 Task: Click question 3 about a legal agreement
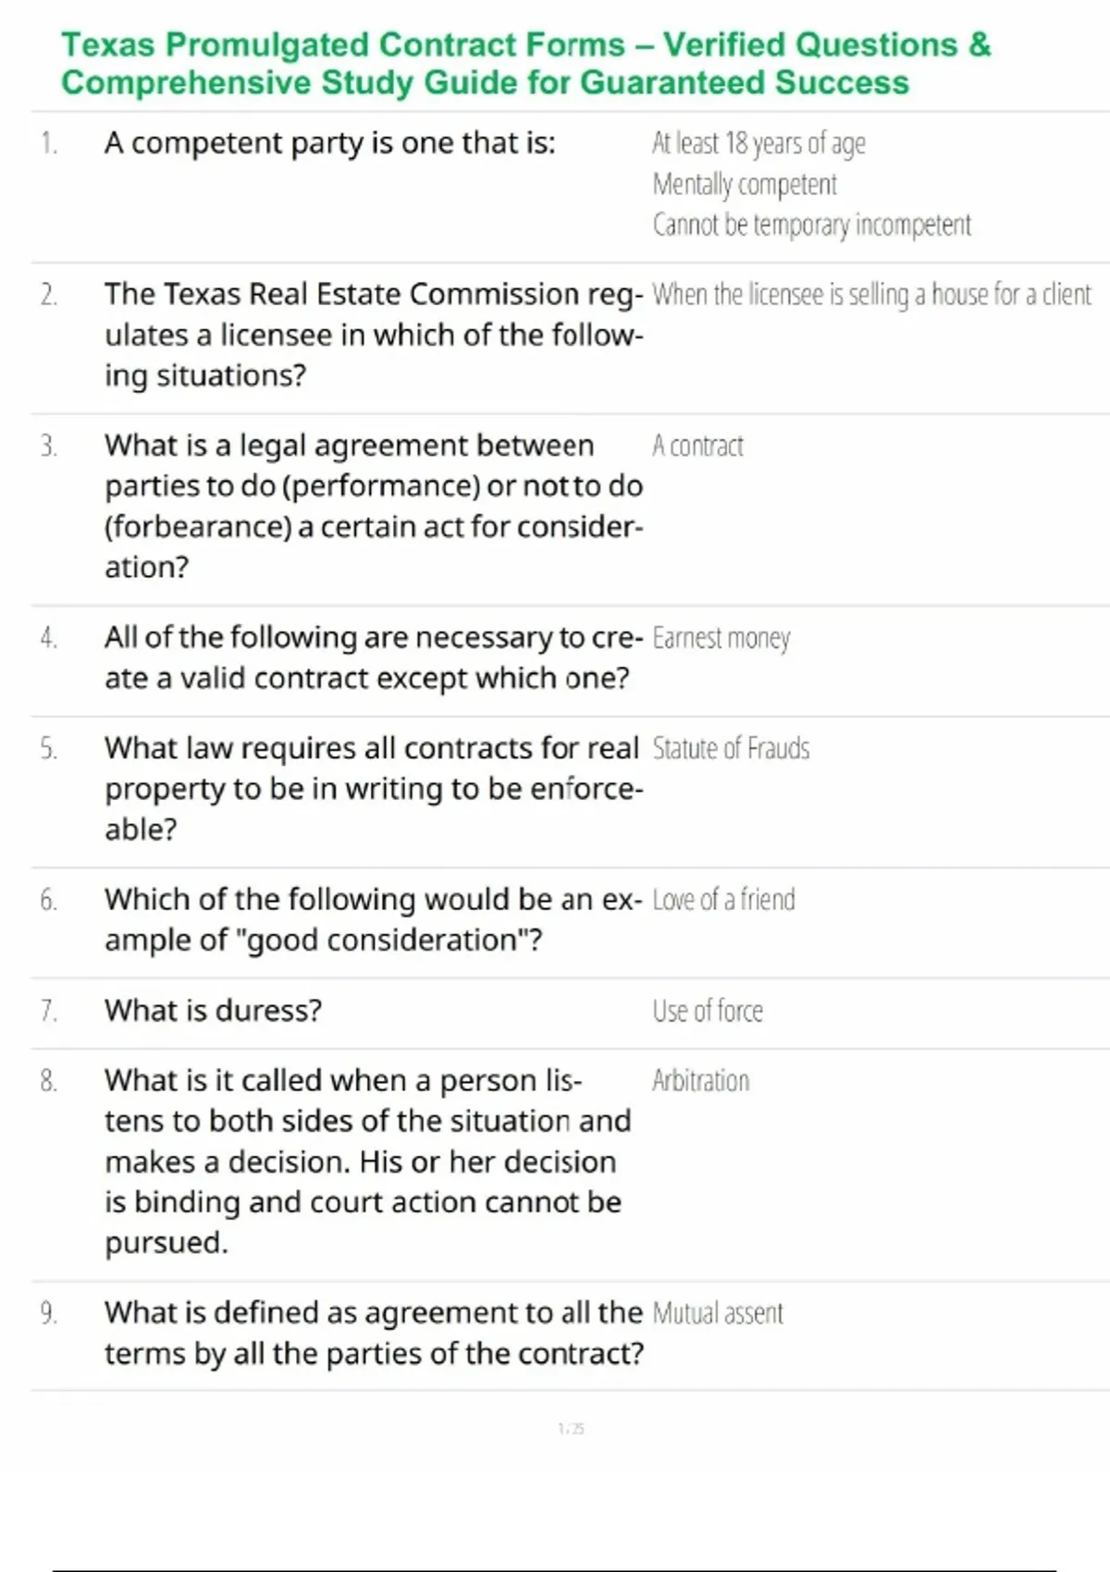click(373, 505)
